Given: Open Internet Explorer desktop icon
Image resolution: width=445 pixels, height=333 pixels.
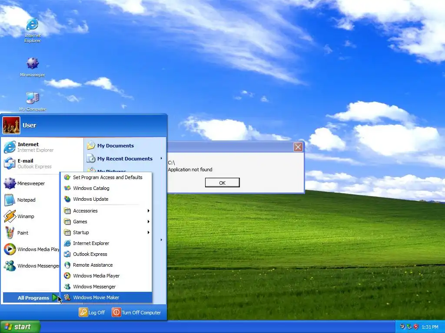Looking at the screenshot, I should pos(32,30).
